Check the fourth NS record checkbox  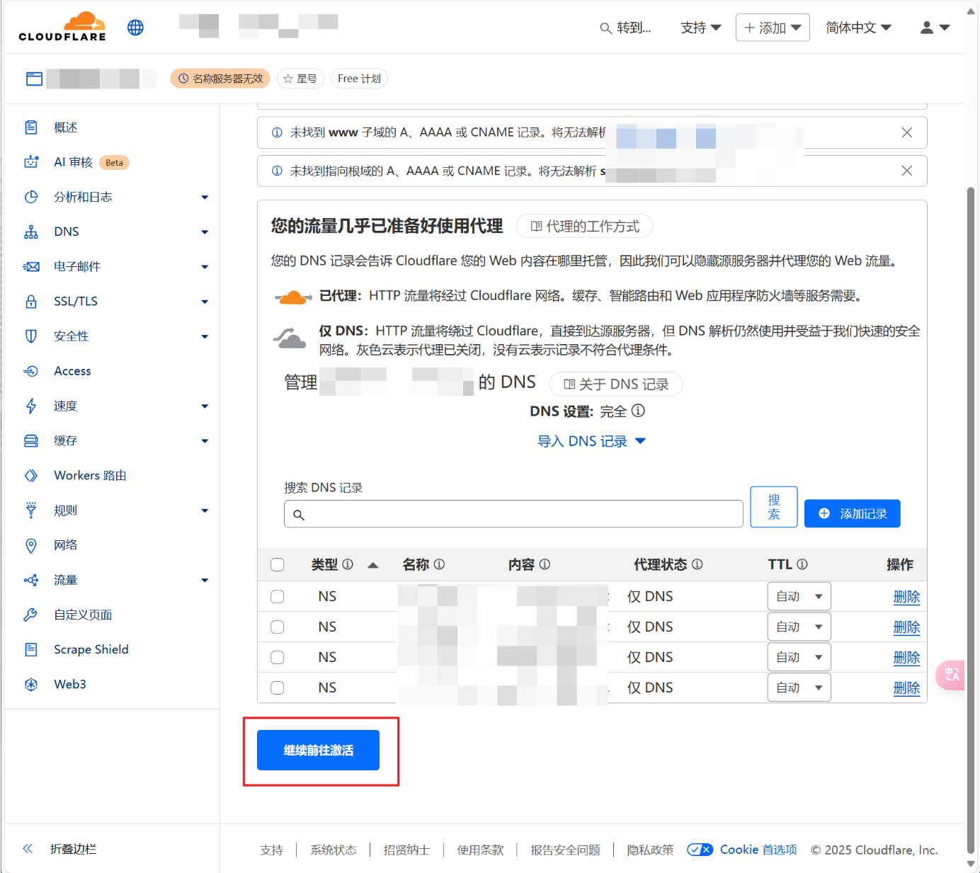(x=278, y=688)
